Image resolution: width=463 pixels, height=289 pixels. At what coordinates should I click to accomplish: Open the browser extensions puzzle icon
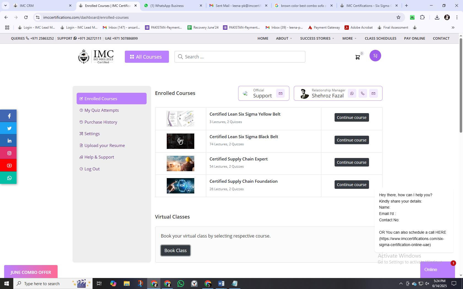(422, 17)
